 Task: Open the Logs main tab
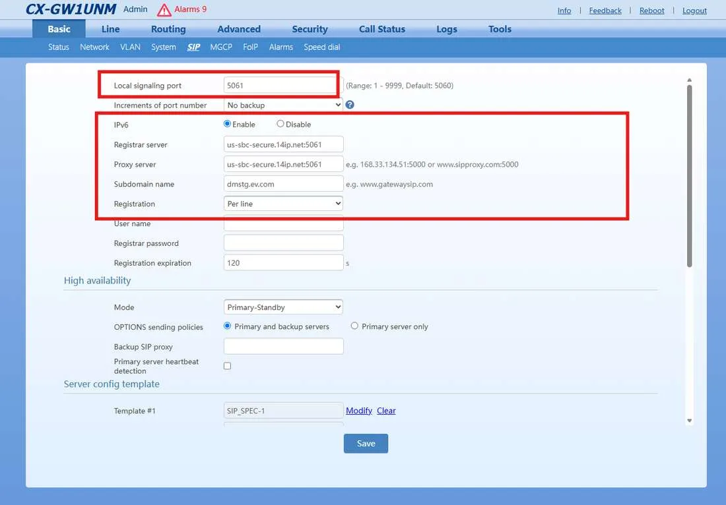click(447, 29)
